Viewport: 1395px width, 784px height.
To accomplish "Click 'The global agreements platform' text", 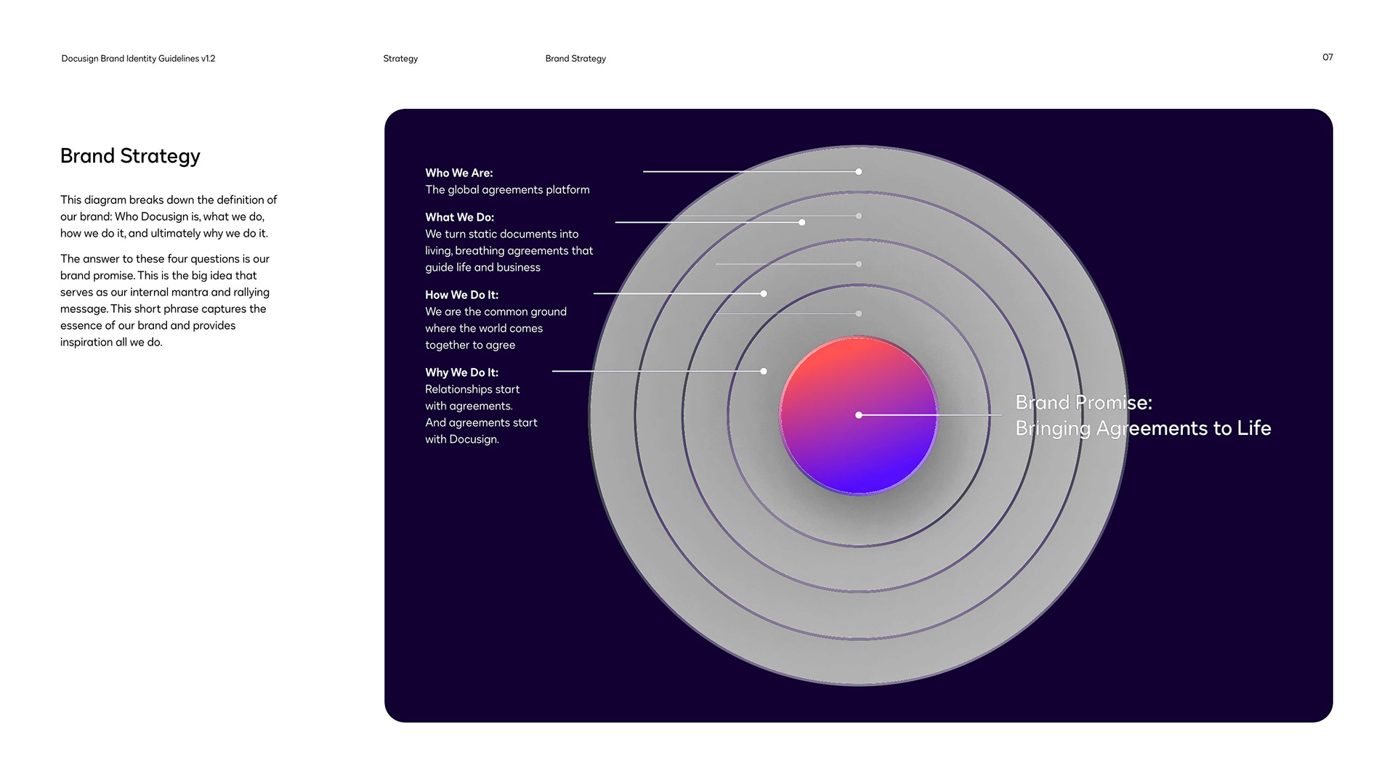I will 507,190.
